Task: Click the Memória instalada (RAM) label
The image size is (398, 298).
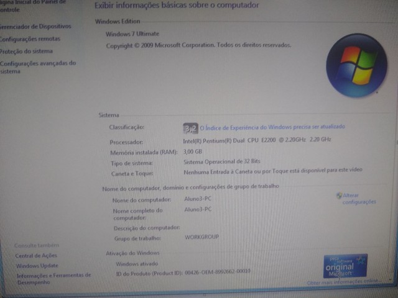Action: [x=144, y=153]
